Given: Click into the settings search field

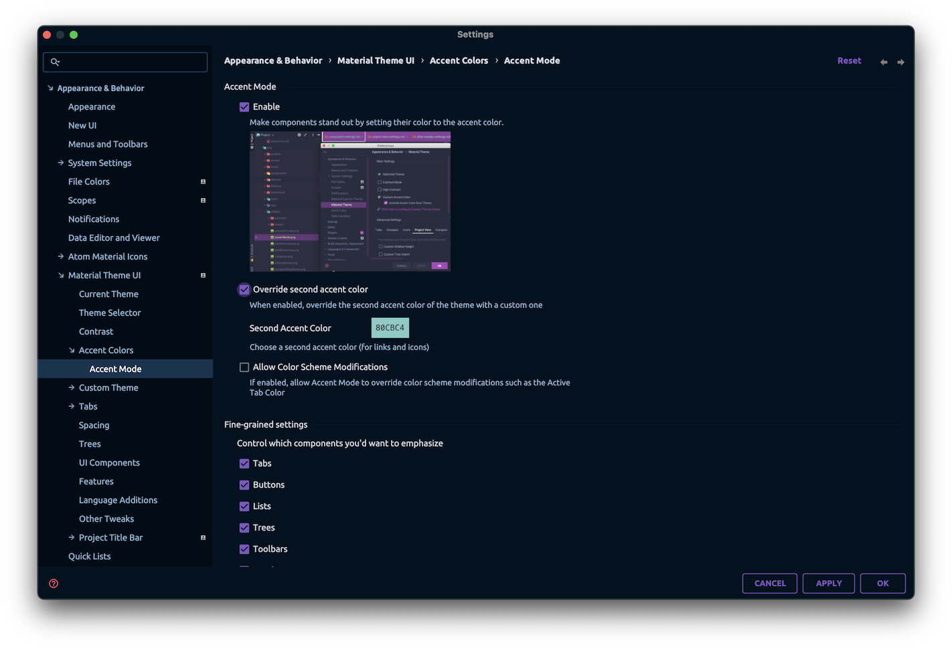Looking at the screenshot, I should pyautogui.click(x=127, y=62).
